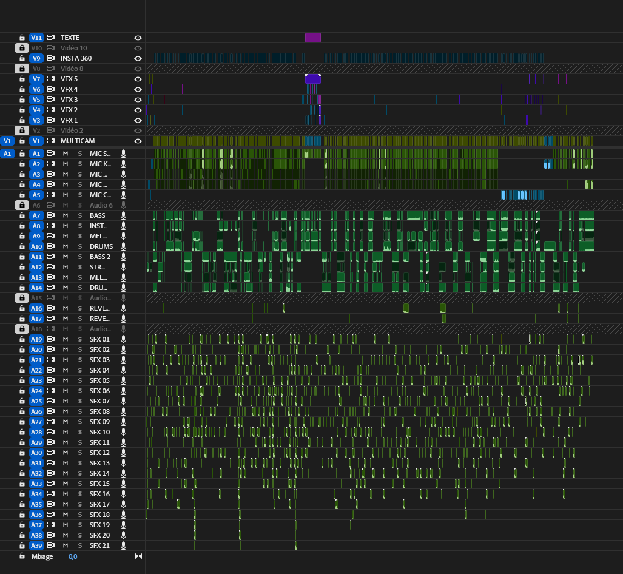The height and width of the screenshot is (574, 623).
Task: Toggle sync lock on SFX 06 track
Action: pyautogui.click(x=51, y=391)
